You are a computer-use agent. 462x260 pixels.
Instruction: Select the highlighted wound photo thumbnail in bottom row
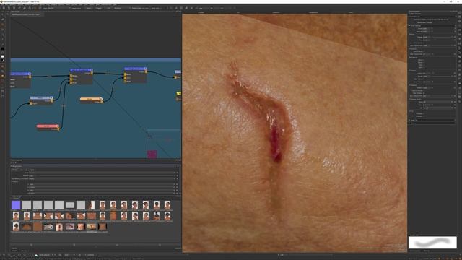[x=92, y=226]
